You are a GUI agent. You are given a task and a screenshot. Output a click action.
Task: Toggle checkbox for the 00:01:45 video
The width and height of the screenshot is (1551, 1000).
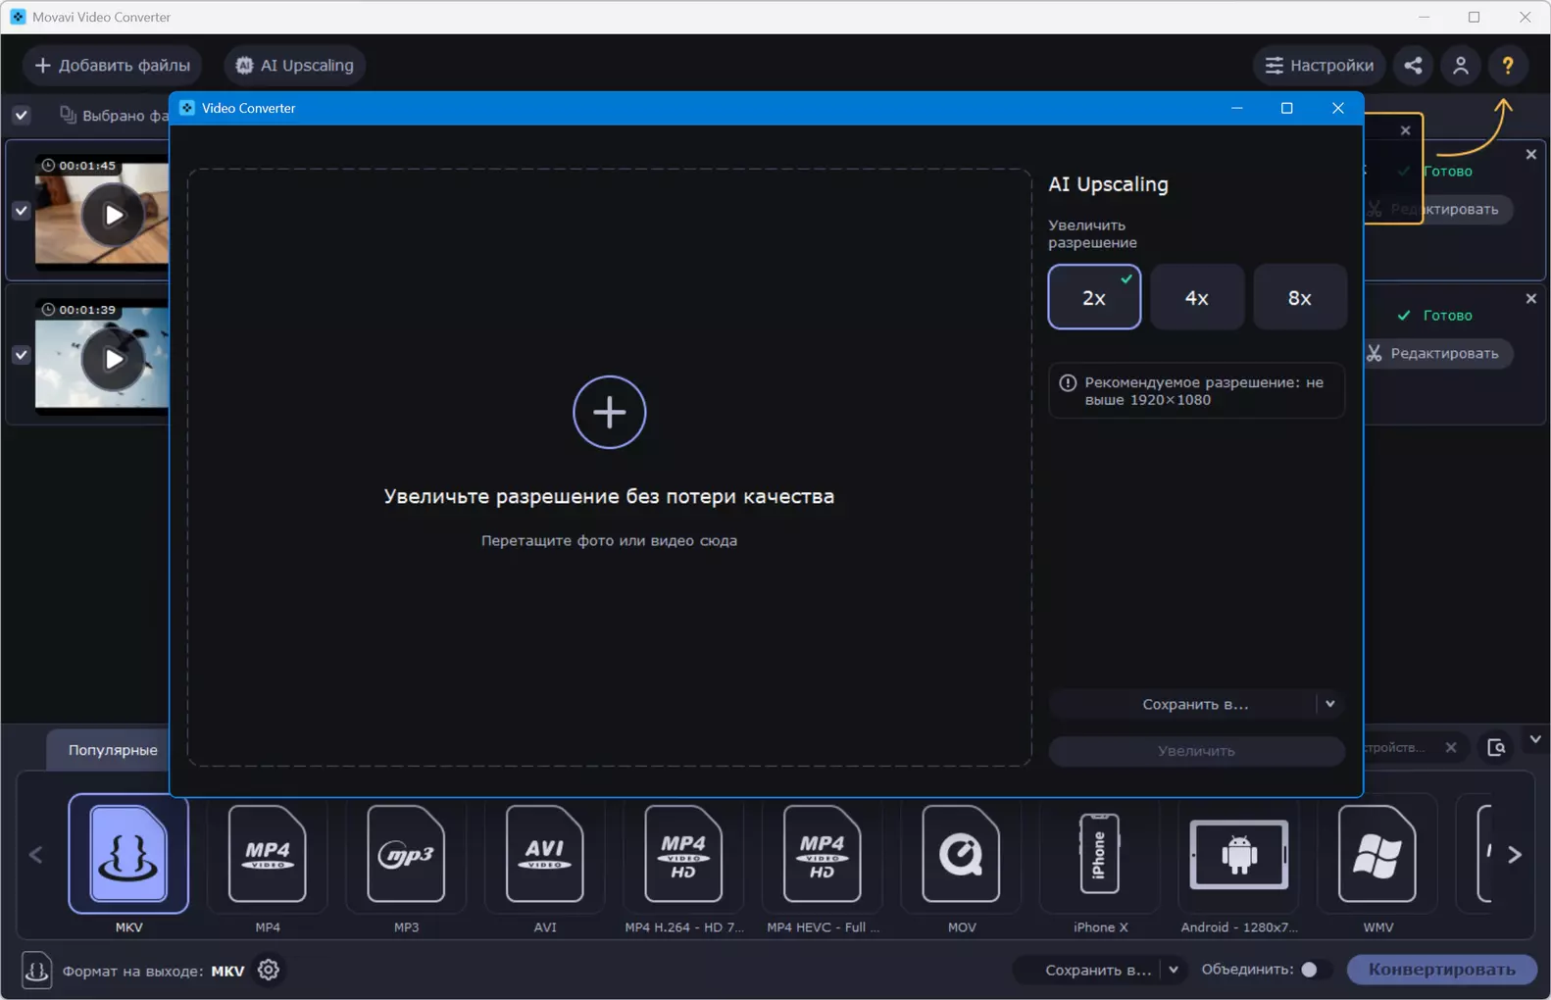tap(21, 211)
